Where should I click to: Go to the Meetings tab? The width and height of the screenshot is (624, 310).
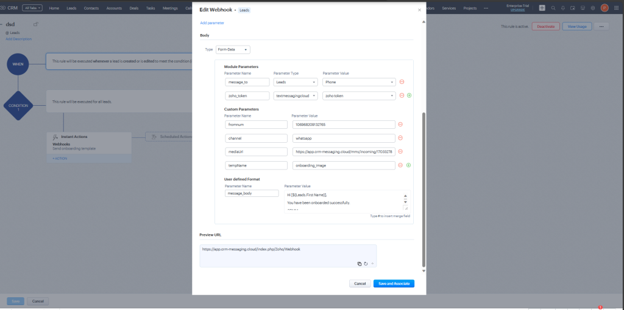point(171,8)
